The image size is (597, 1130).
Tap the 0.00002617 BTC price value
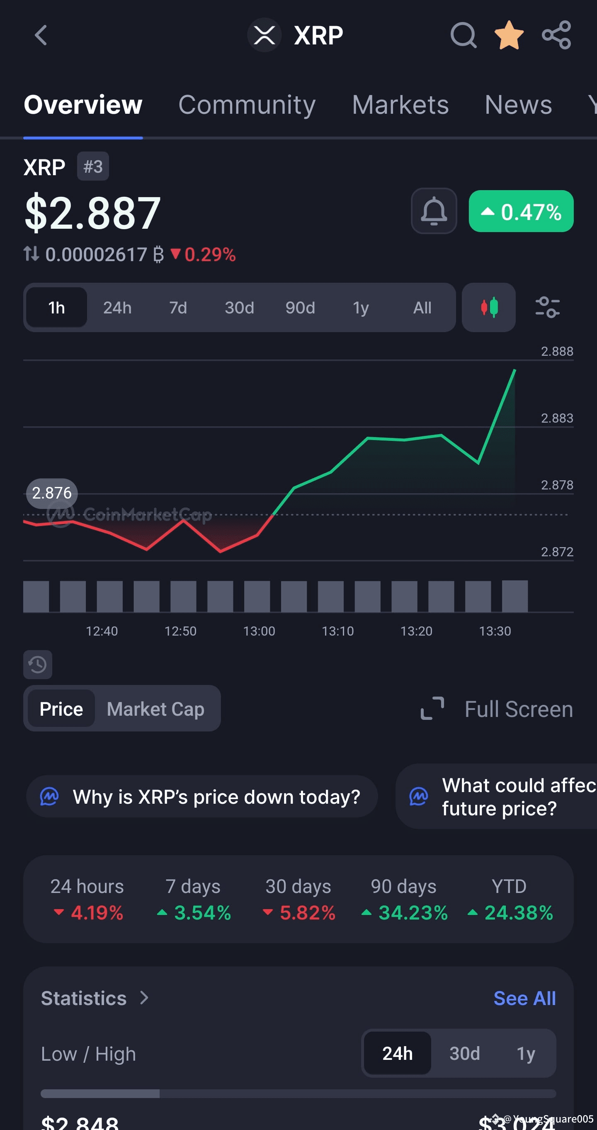[105, 254]
